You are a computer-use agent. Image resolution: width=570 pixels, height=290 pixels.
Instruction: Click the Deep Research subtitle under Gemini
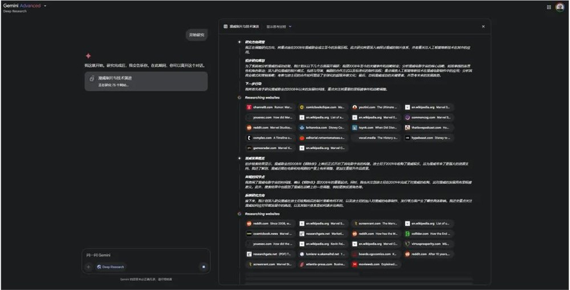point(15,11)
